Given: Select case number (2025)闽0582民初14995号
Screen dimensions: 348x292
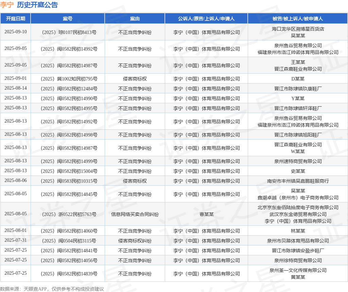Looking at the screenshot, I should [69, 108].
